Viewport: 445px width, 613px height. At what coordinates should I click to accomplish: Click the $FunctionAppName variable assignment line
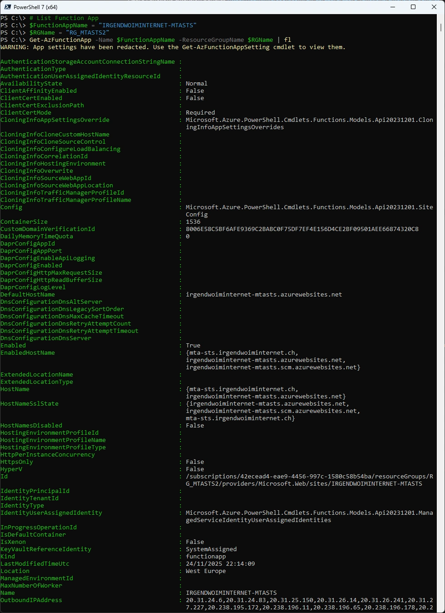[113, 25]
